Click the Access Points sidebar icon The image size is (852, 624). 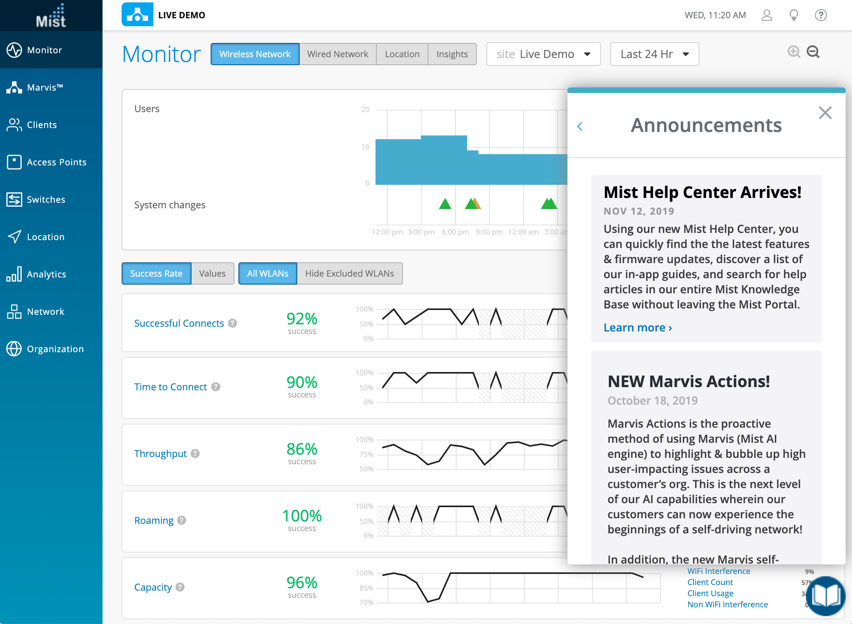pos(14,162)
